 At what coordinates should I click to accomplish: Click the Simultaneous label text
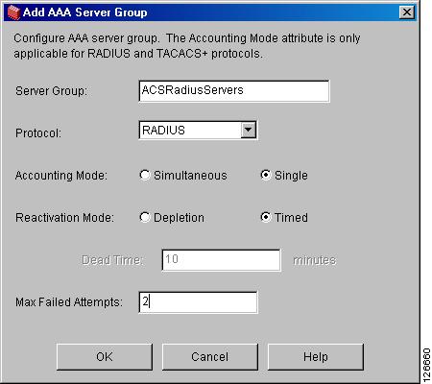(x=190, y=176)
